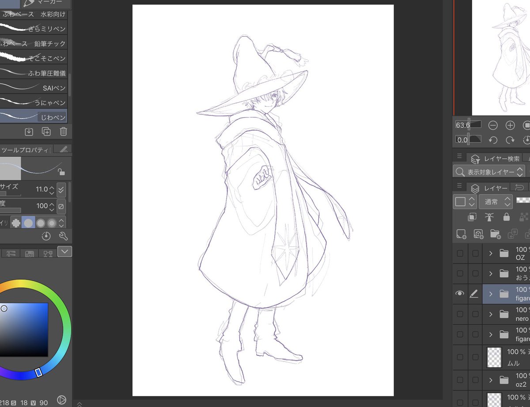Delete sub tool with trash icon

[x=63, y=132]
